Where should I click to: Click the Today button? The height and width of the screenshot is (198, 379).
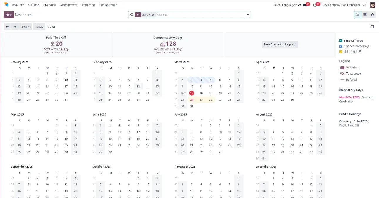(39, 27)
